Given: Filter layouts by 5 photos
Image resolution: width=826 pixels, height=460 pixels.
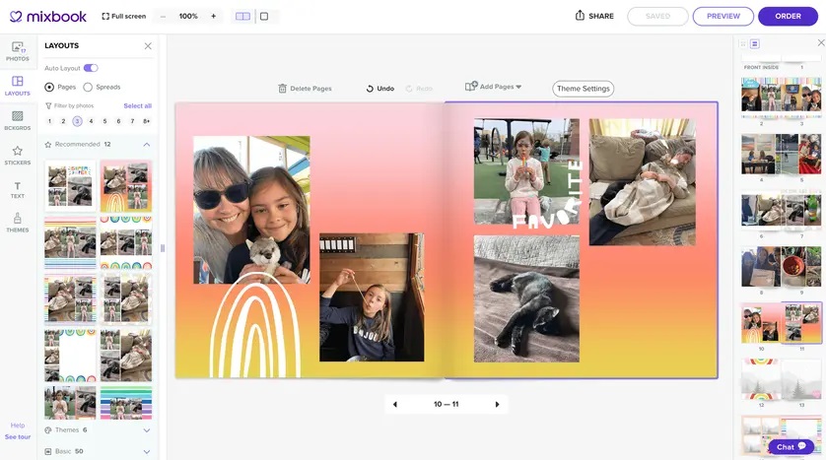Looking at the screenshot, I should (104, 121).
